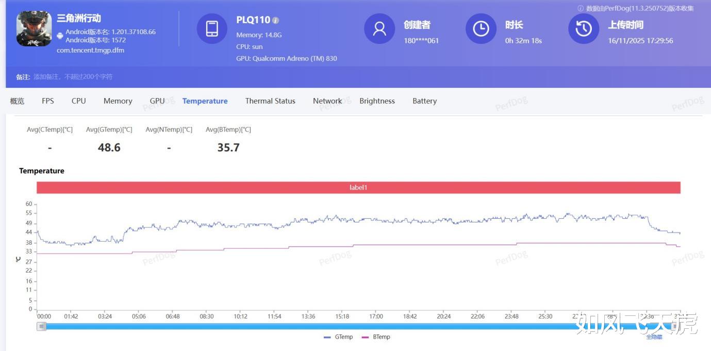Image resolution: width=711 pixels, height=351 pixels.
Task: Click the Temperature chart title
Action: point(42,171)
